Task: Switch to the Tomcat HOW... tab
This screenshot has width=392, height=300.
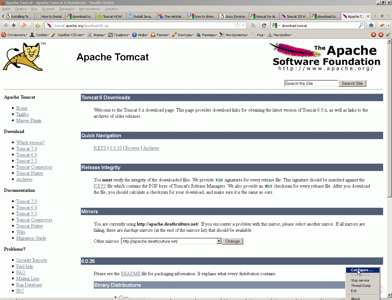Action: pyautogui.click(x=111, y=16)
